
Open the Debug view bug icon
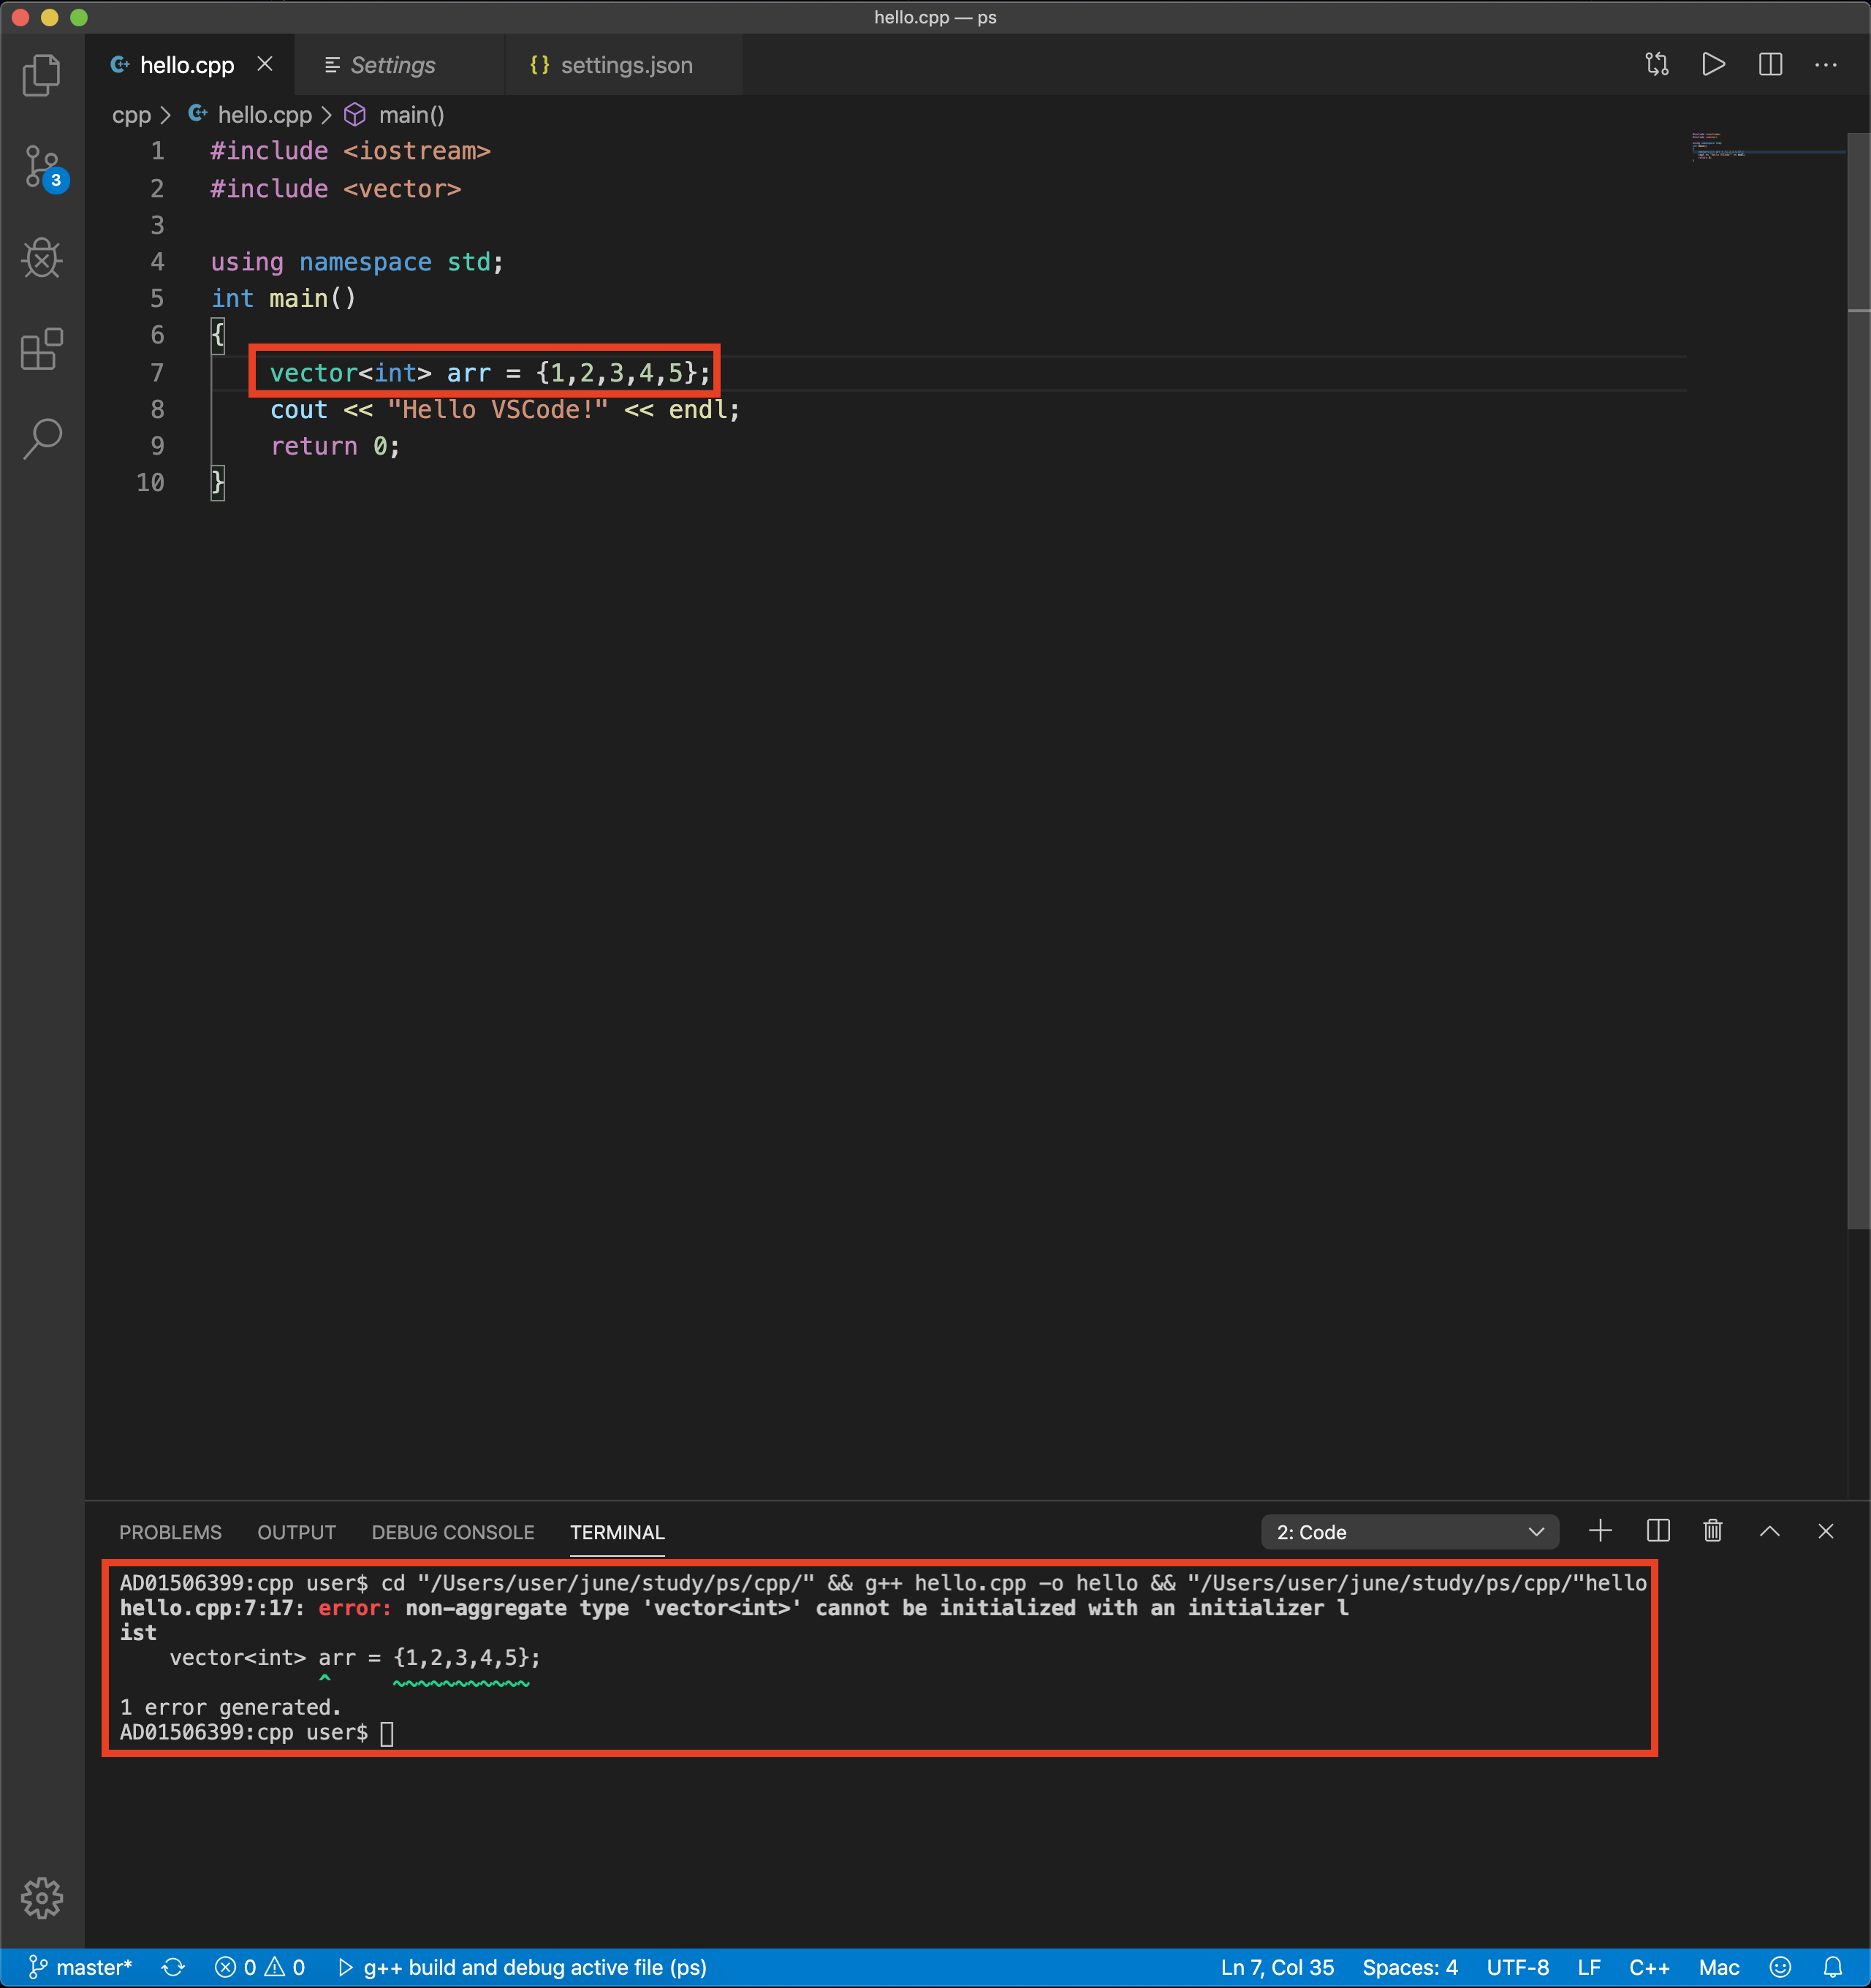pos(42,258)
